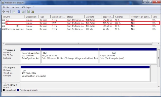Click the CD-ROM 0 drive icon
161x97 pixels.
click(5, 85)
